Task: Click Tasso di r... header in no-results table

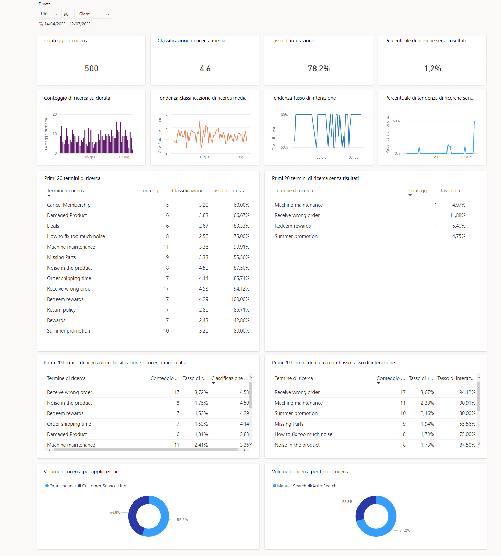Action: point(452,191)
